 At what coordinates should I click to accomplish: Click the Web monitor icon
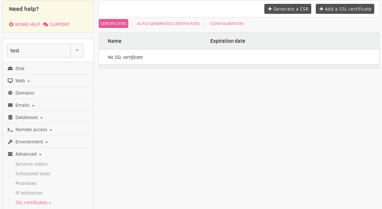tap(10, 80)
